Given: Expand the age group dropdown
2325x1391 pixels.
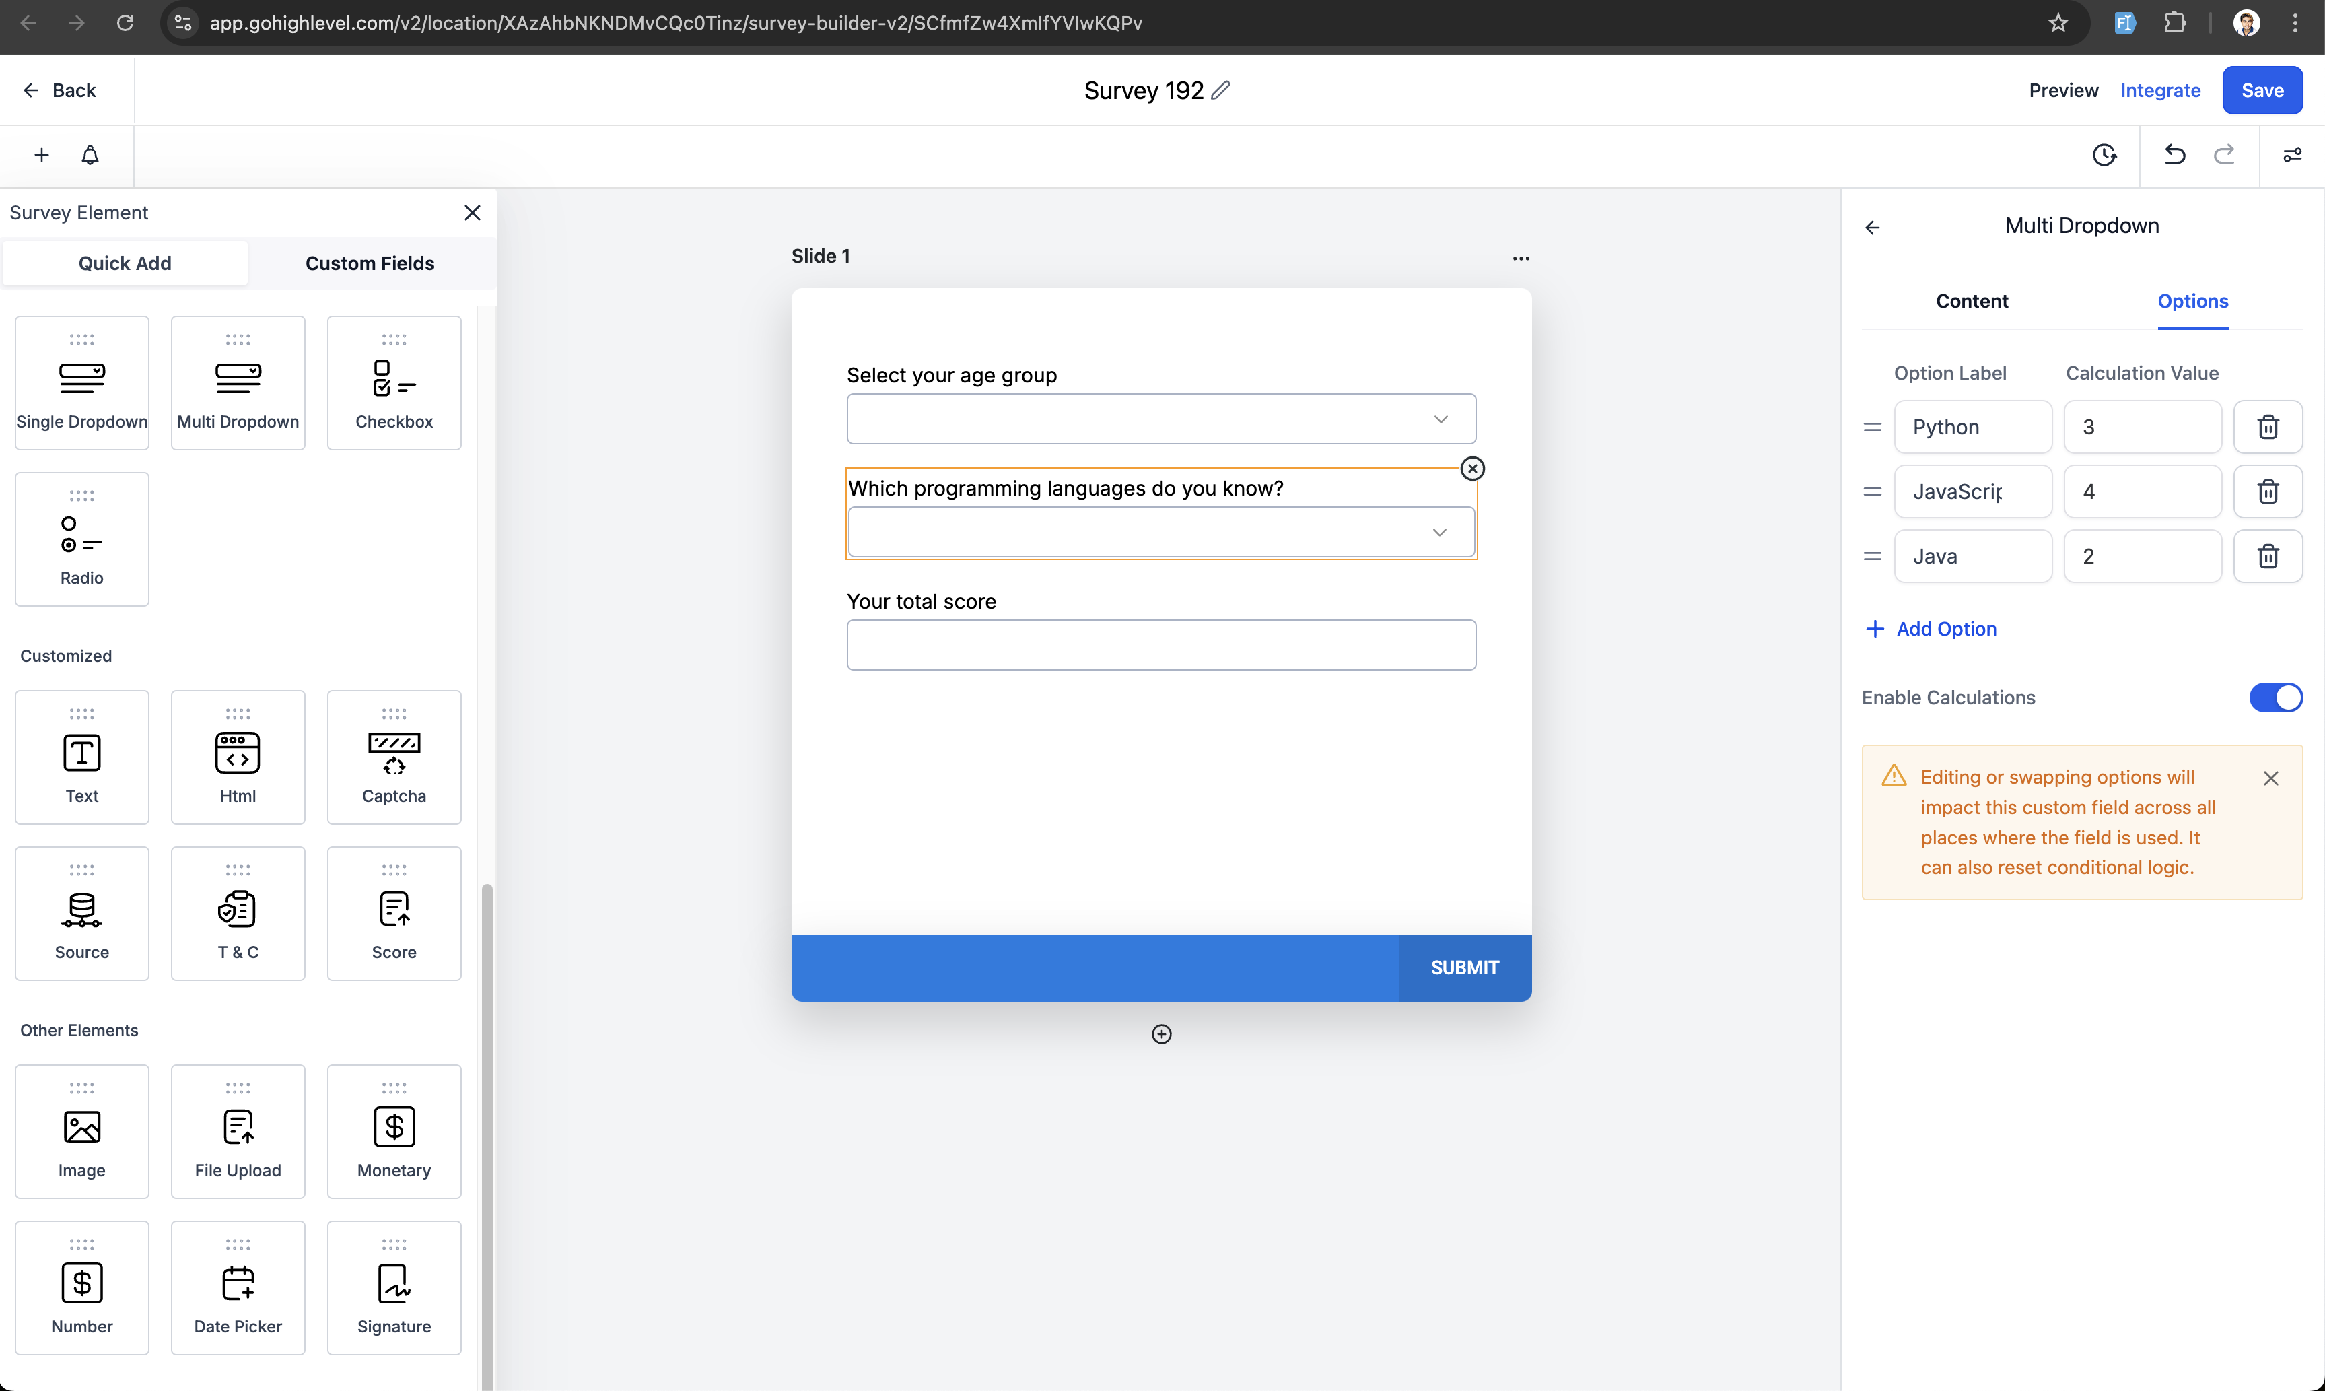Looking at the screenshot, I should [x=1441, y=419].
